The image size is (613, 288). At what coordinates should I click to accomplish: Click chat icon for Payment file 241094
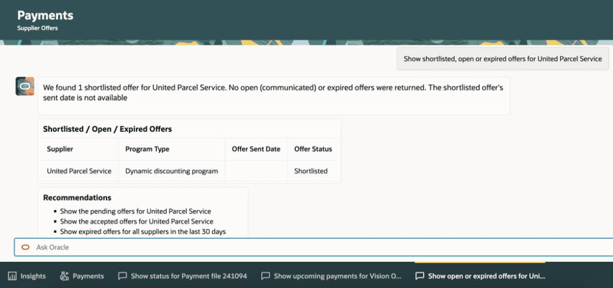click(x=122, y=276)
